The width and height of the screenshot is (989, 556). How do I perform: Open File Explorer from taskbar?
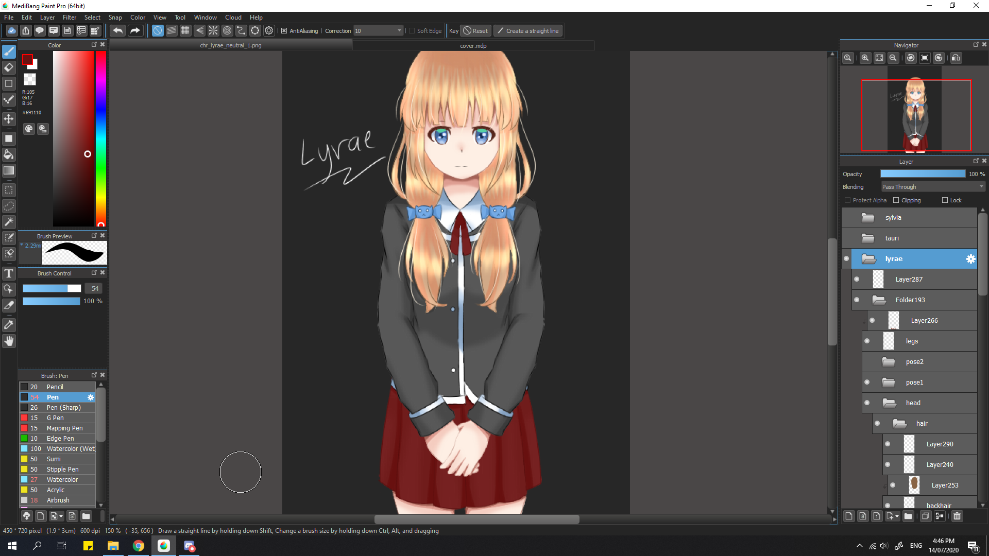click(113, 546)
